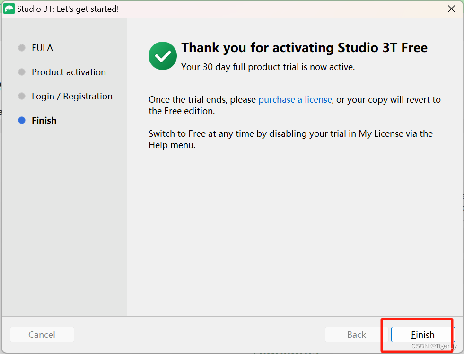Image resolution: width=464 pixels, height=354 pixels.
Task: Click the Back button
Action: pyautogui.click(x=356, y=335)
